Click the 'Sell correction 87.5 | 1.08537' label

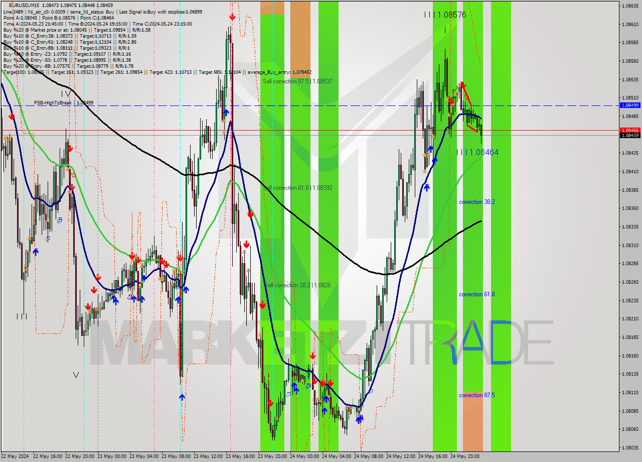click(x=297, y=81)
